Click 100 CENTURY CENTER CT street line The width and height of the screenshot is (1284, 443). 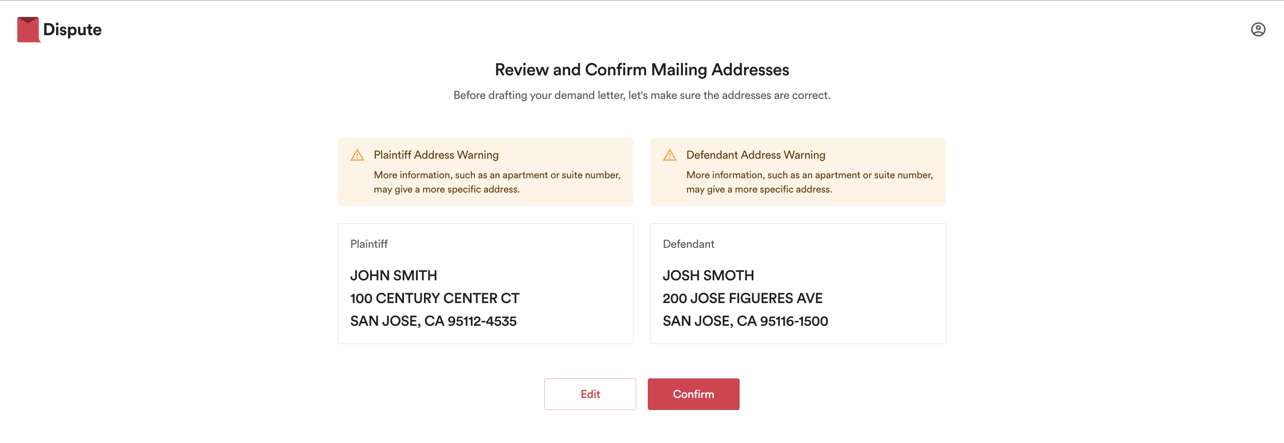click(x=435, y=298)
